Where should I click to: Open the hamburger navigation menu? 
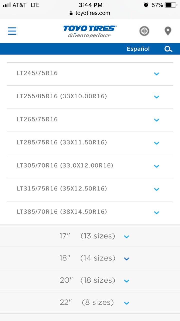[12, 31]
